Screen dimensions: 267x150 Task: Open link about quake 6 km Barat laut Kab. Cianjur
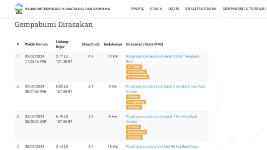coord(166,89)
